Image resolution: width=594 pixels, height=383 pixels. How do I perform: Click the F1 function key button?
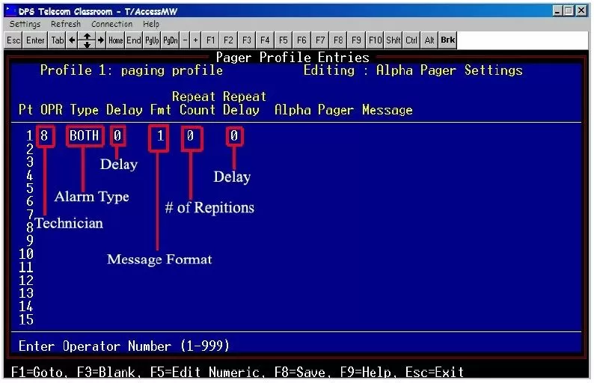pos(211,40)
